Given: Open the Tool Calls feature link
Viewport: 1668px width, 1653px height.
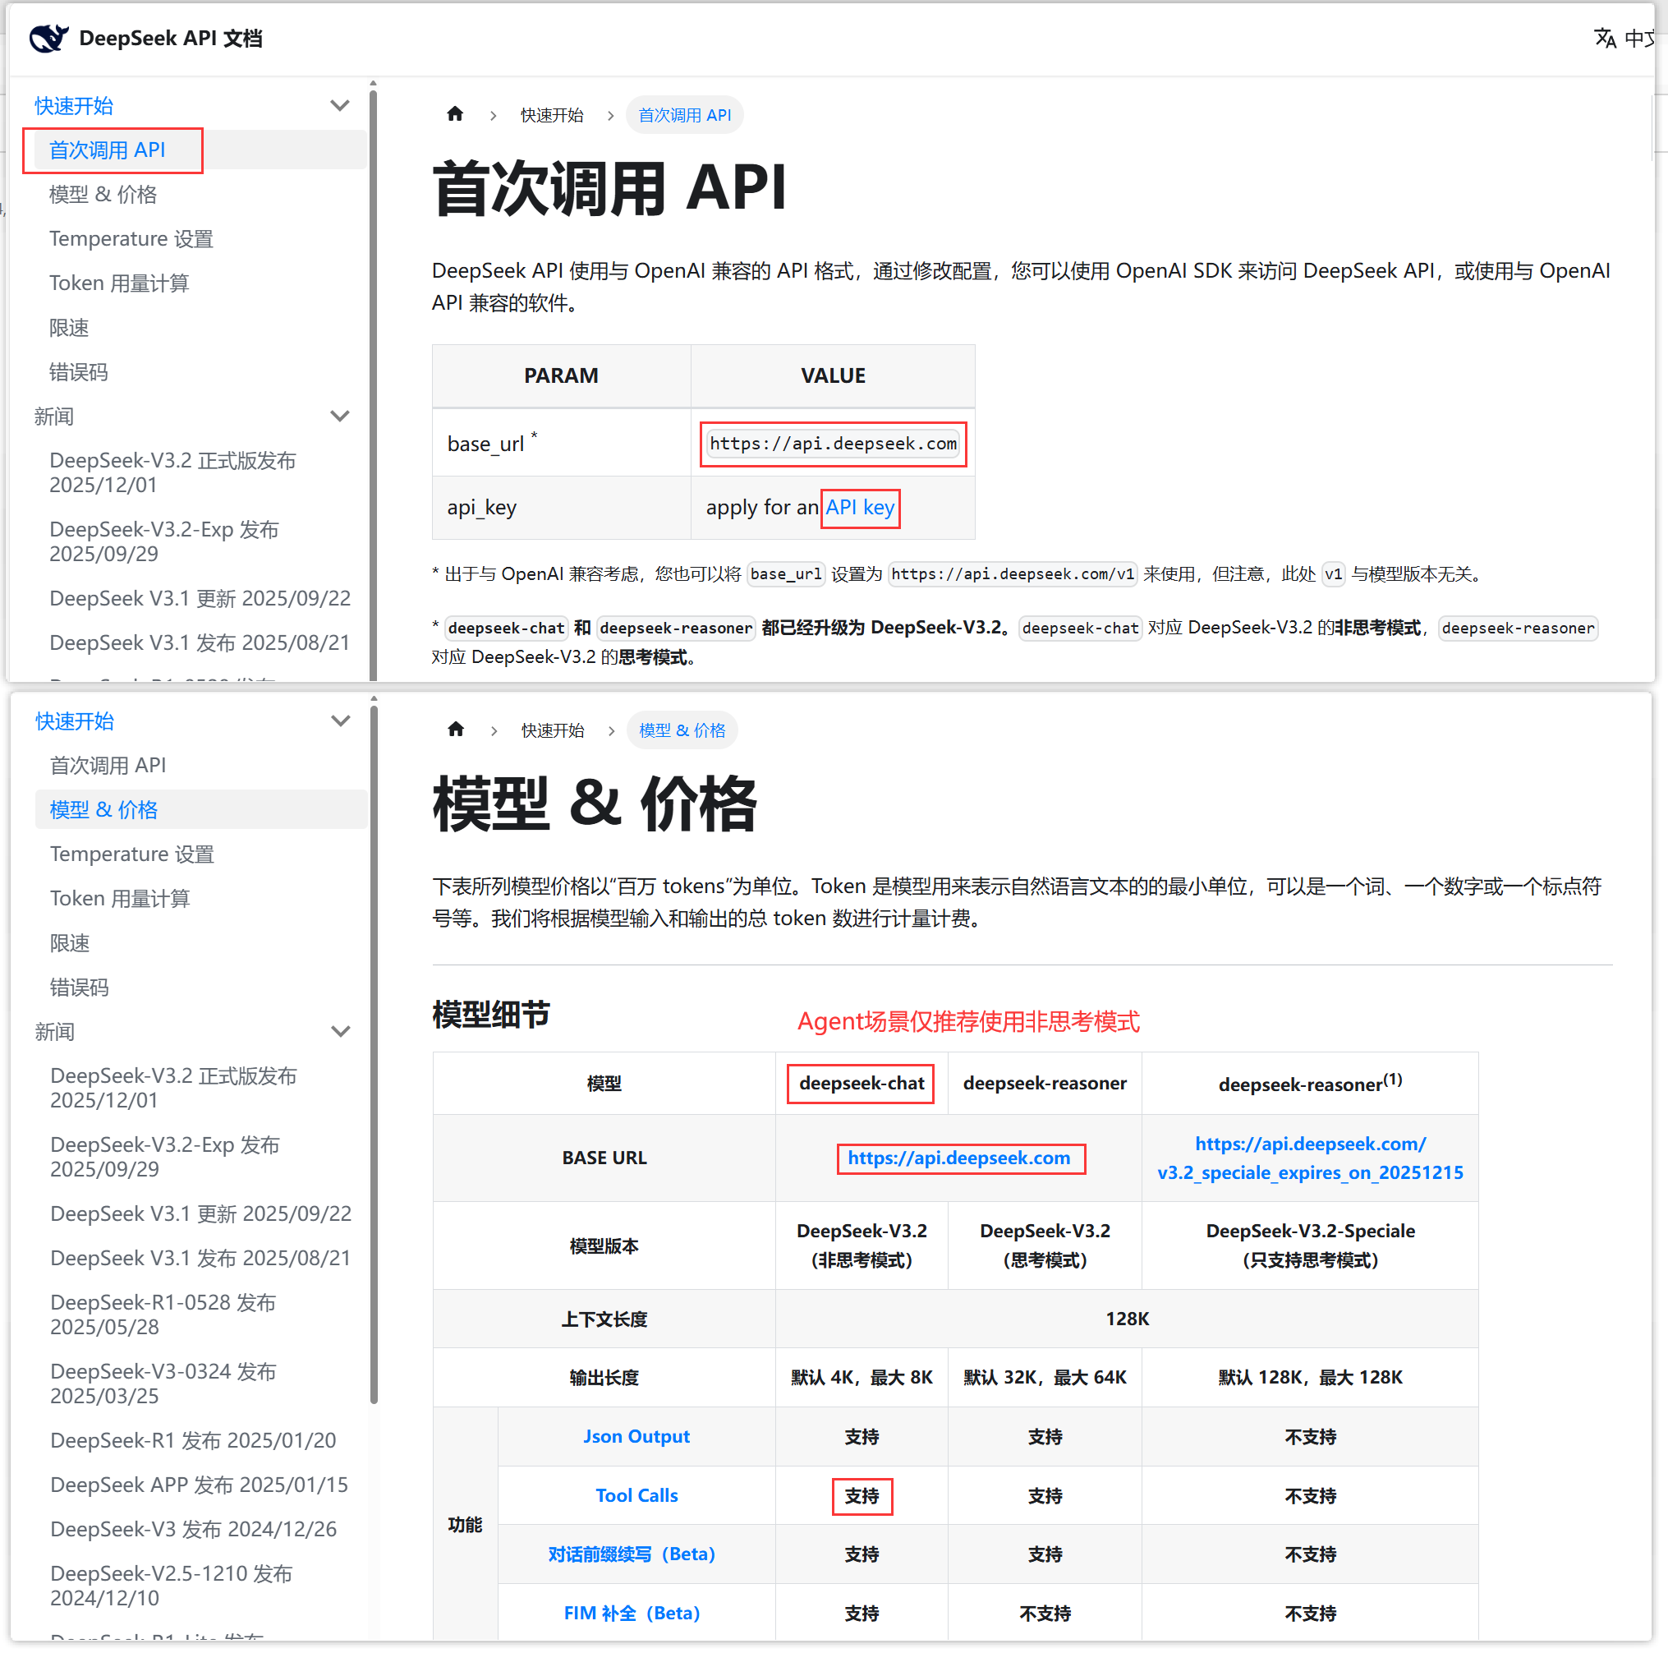Looking at the screenshot, I should [x=636, y=1495].
